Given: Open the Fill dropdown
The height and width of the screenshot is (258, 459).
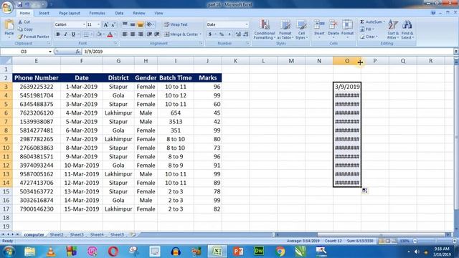Looking at the screenshot, I should (x=367, y=29).
